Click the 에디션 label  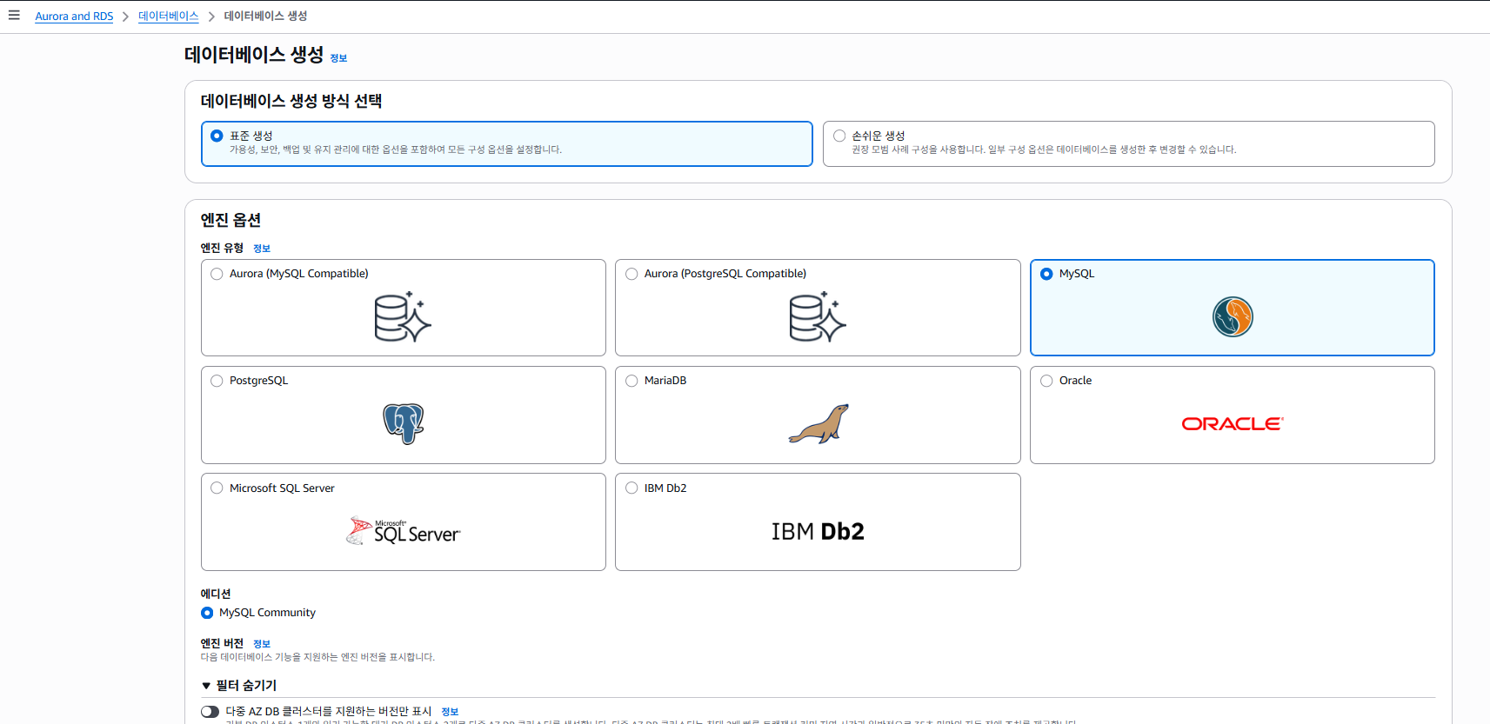[216, 594]
